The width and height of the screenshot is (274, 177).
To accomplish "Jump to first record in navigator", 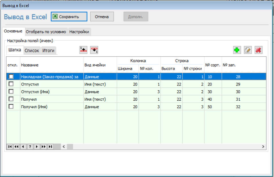I will pos(10,147).
